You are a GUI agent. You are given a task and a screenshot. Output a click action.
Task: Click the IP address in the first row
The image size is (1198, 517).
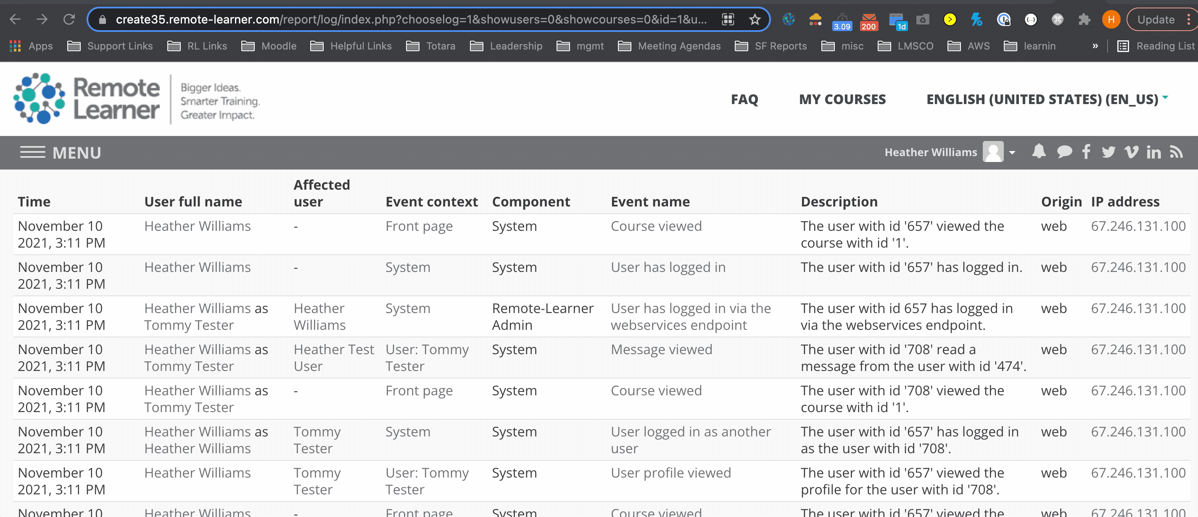1138,226
